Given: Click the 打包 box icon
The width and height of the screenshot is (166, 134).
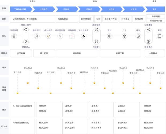Looking at the screenshot, I should tap(125, 36).
